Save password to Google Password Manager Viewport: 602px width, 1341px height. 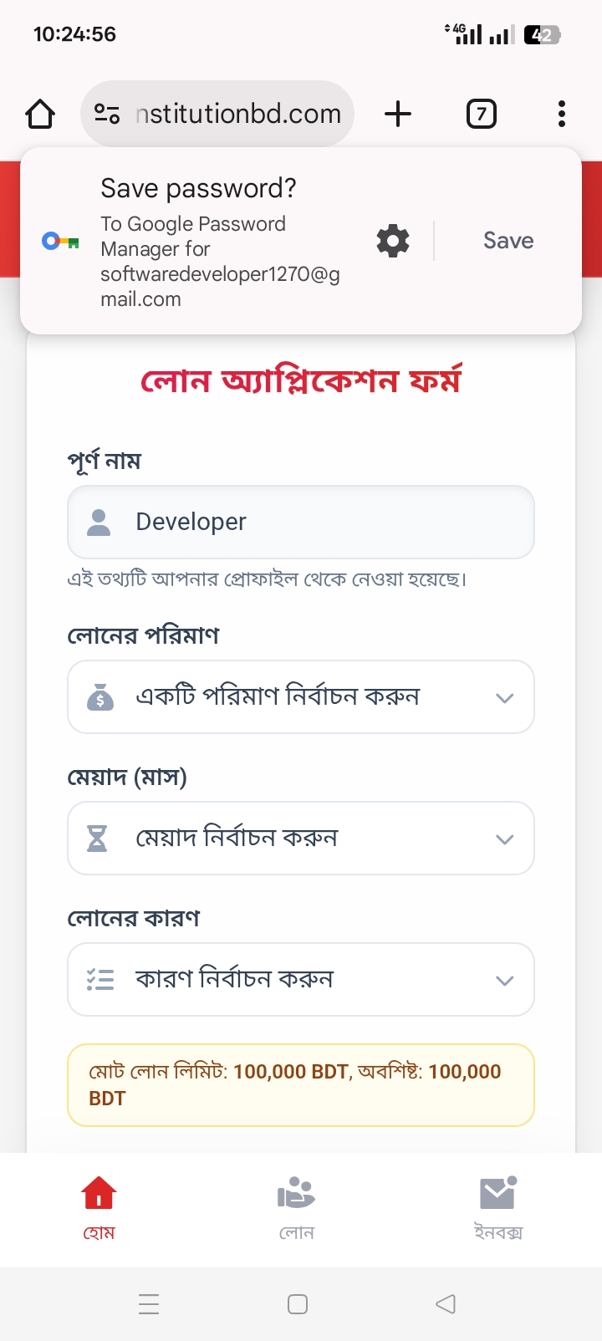tap(508, 241)
